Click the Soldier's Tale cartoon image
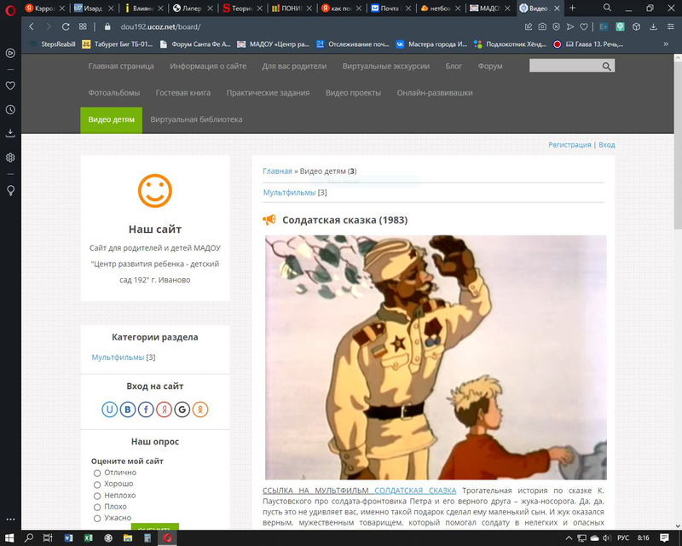 click(x=435, y=357)
